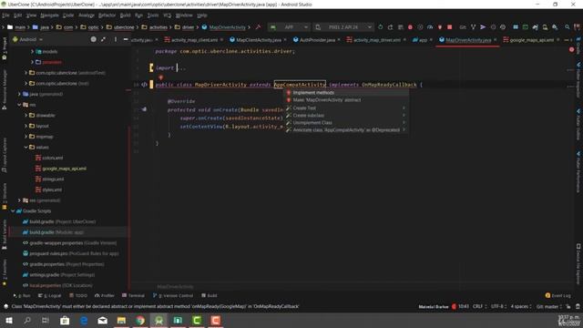
Task: Close the MapDriverActivity.java tab
Action: [496, 40]
